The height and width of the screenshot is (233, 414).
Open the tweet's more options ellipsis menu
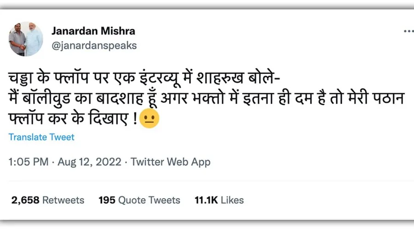(x=408, y=32)
